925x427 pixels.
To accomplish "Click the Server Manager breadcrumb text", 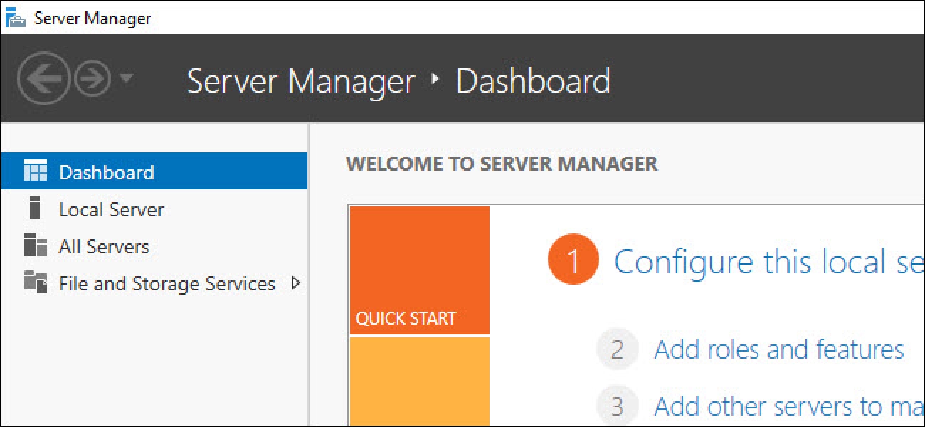I will coord(301,81).
